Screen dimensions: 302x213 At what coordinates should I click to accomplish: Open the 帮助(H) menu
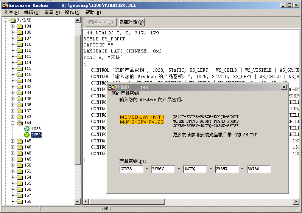click(x=93, y=12)
